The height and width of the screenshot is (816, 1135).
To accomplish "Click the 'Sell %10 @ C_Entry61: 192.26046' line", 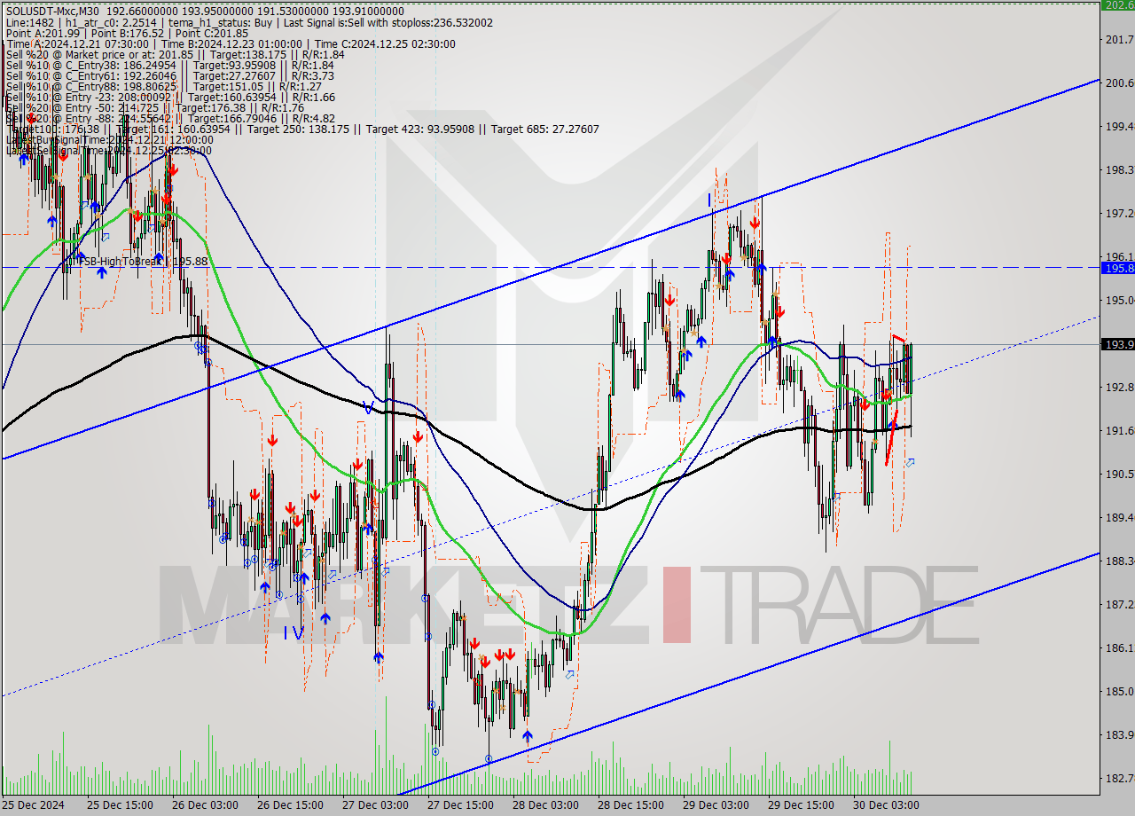I will click(x=169, y=75).
